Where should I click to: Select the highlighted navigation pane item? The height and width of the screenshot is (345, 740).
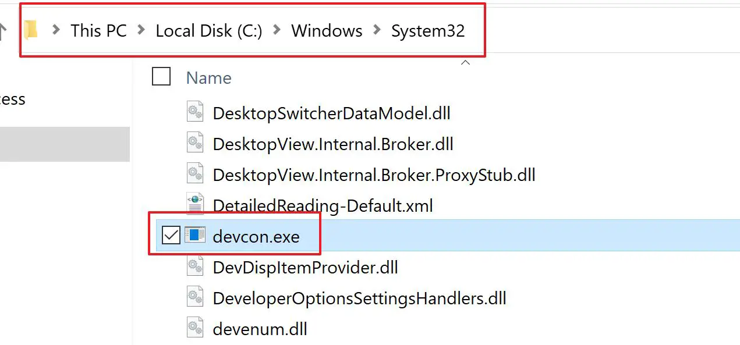tap(64, 144)
